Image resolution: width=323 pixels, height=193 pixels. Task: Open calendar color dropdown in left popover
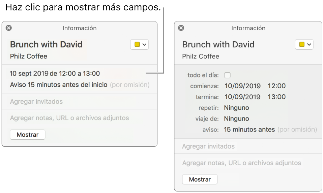tap(139, 45)
